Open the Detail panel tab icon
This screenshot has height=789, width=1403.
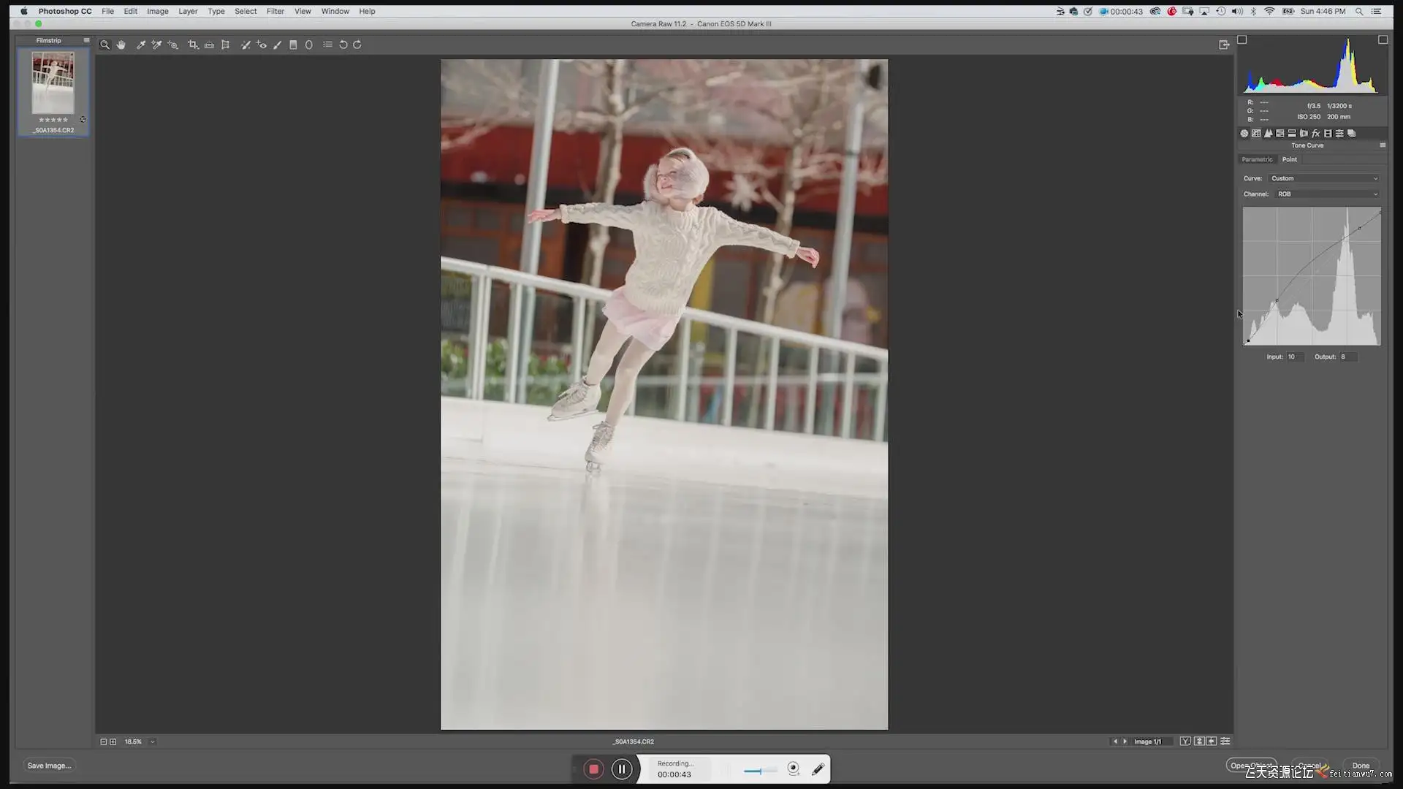1268,134
